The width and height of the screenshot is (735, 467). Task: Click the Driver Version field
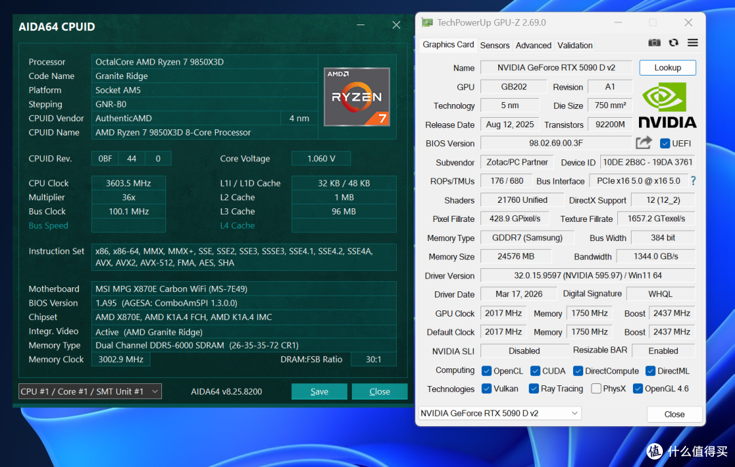[588, 275]
